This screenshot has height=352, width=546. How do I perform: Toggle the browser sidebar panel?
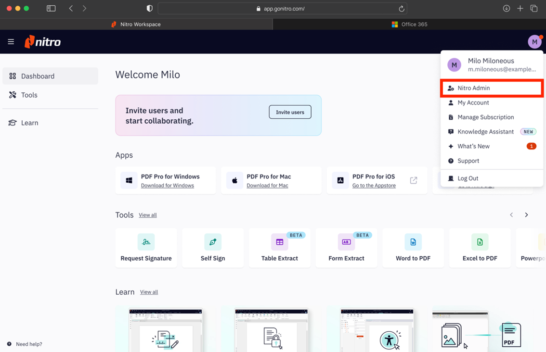pos(51,9)
